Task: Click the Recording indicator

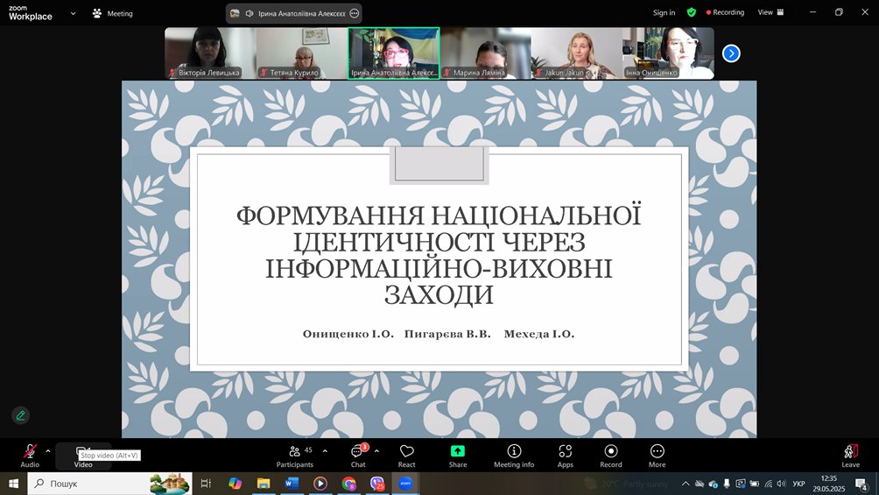Action: coord(726,12)
